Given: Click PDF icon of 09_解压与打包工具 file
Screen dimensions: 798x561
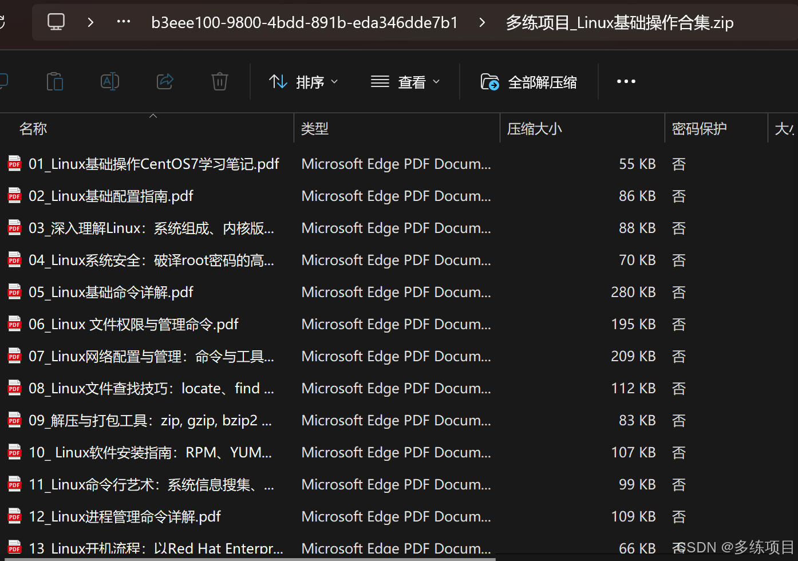Looking at the screenshot, I should click(14, 420).
